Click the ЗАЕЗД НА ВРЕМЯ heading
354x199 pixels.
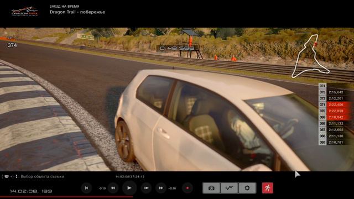pyautogui.click(x=64, y=6)
